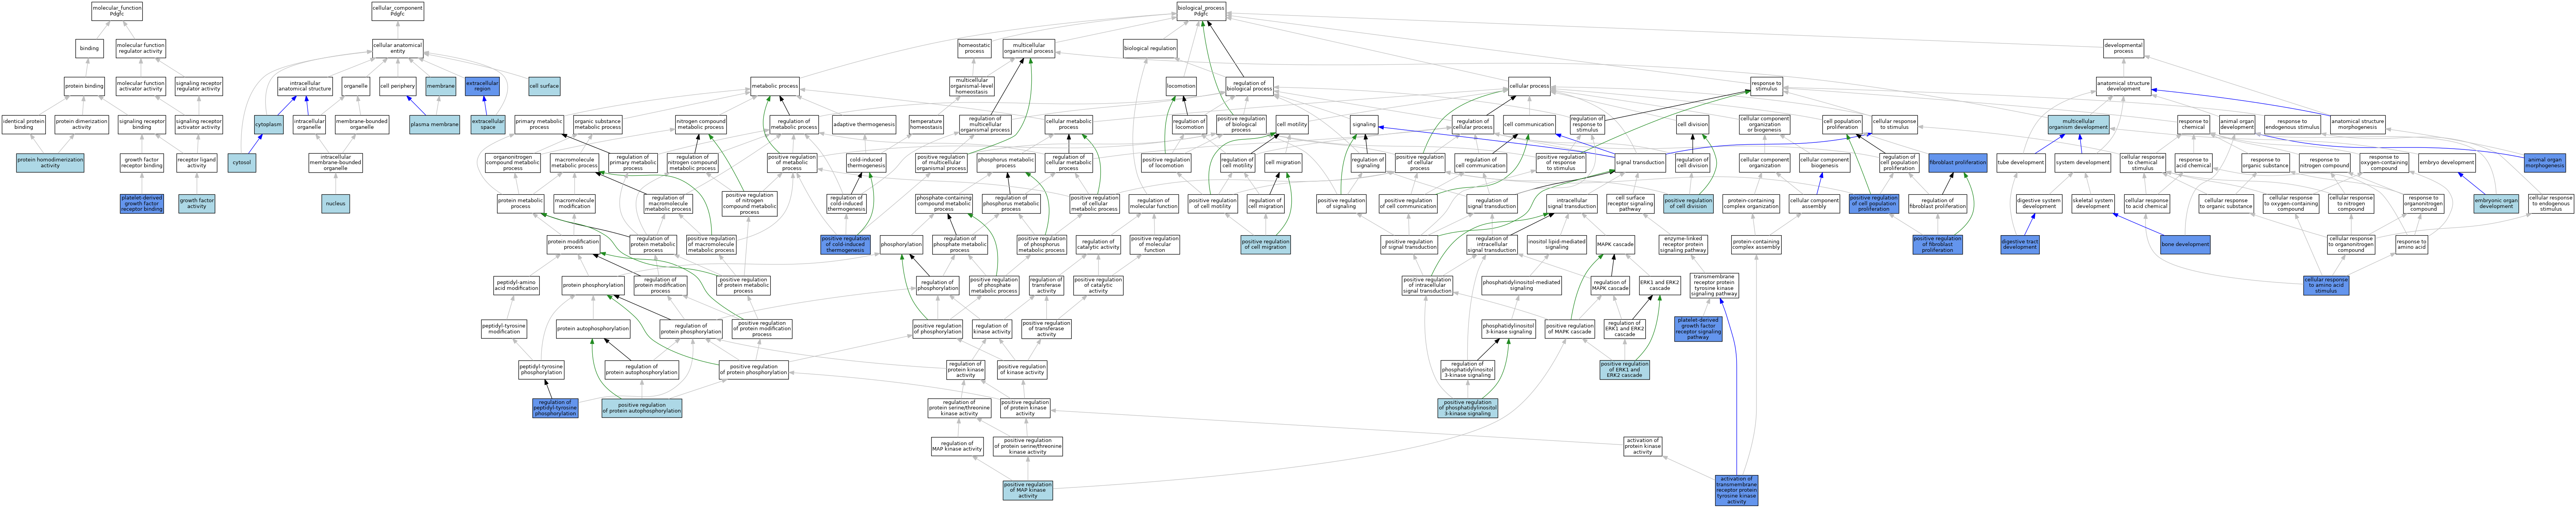Select the 'nucleus' node
2576x508 pixels.
(x=336, y=204)
